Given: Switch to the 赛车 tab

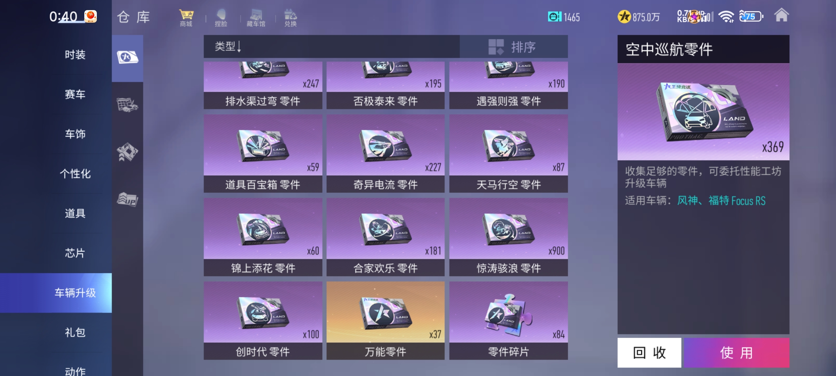Looking at the screenshot, I should pos(75,94).
